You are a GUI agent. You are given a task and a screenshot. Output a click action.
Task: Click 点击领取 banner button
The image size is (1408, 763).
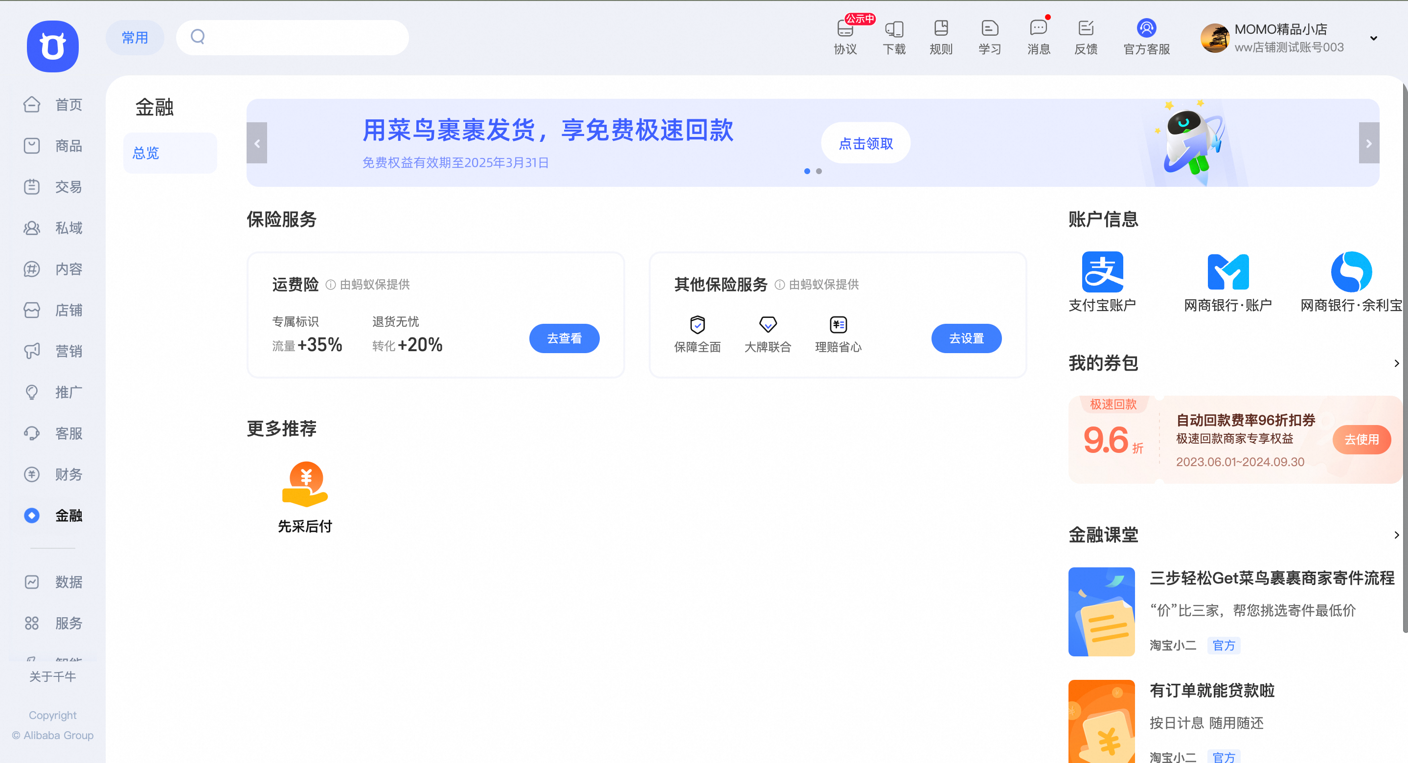(866, 143)
